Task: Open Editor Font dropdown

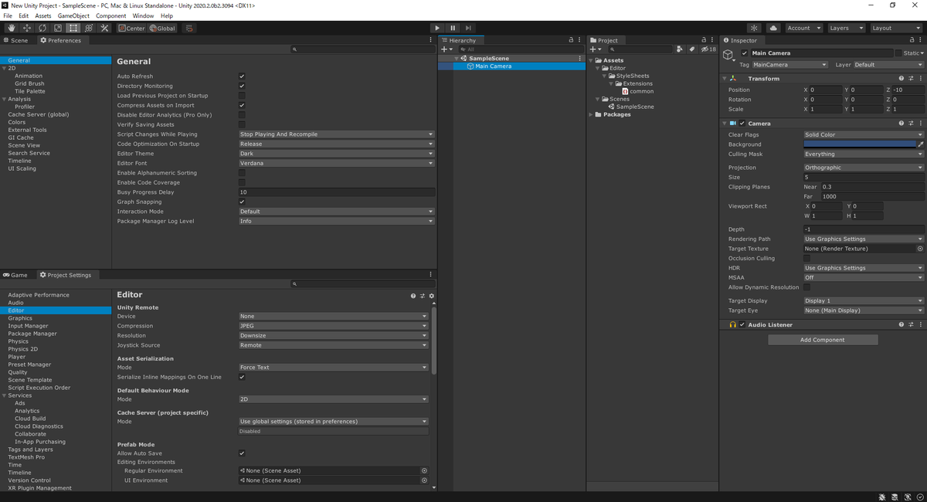Action: click(x=336, y=163)
